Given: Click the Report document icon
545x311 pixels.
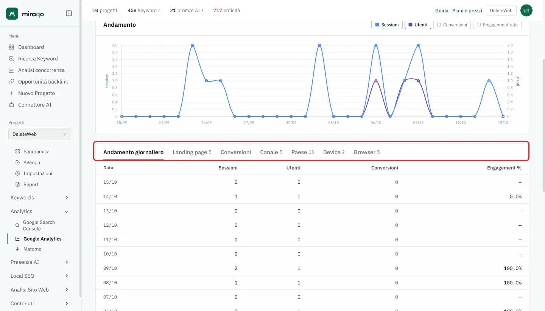Looking at the screenshot, I should click(17, 184).
